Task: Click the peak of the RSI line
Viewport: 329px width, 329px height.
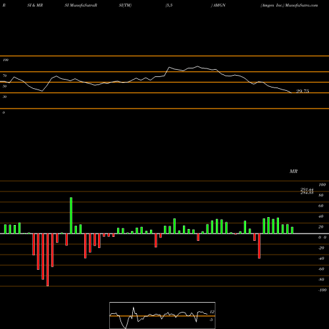Action: (x=197, y=66)
